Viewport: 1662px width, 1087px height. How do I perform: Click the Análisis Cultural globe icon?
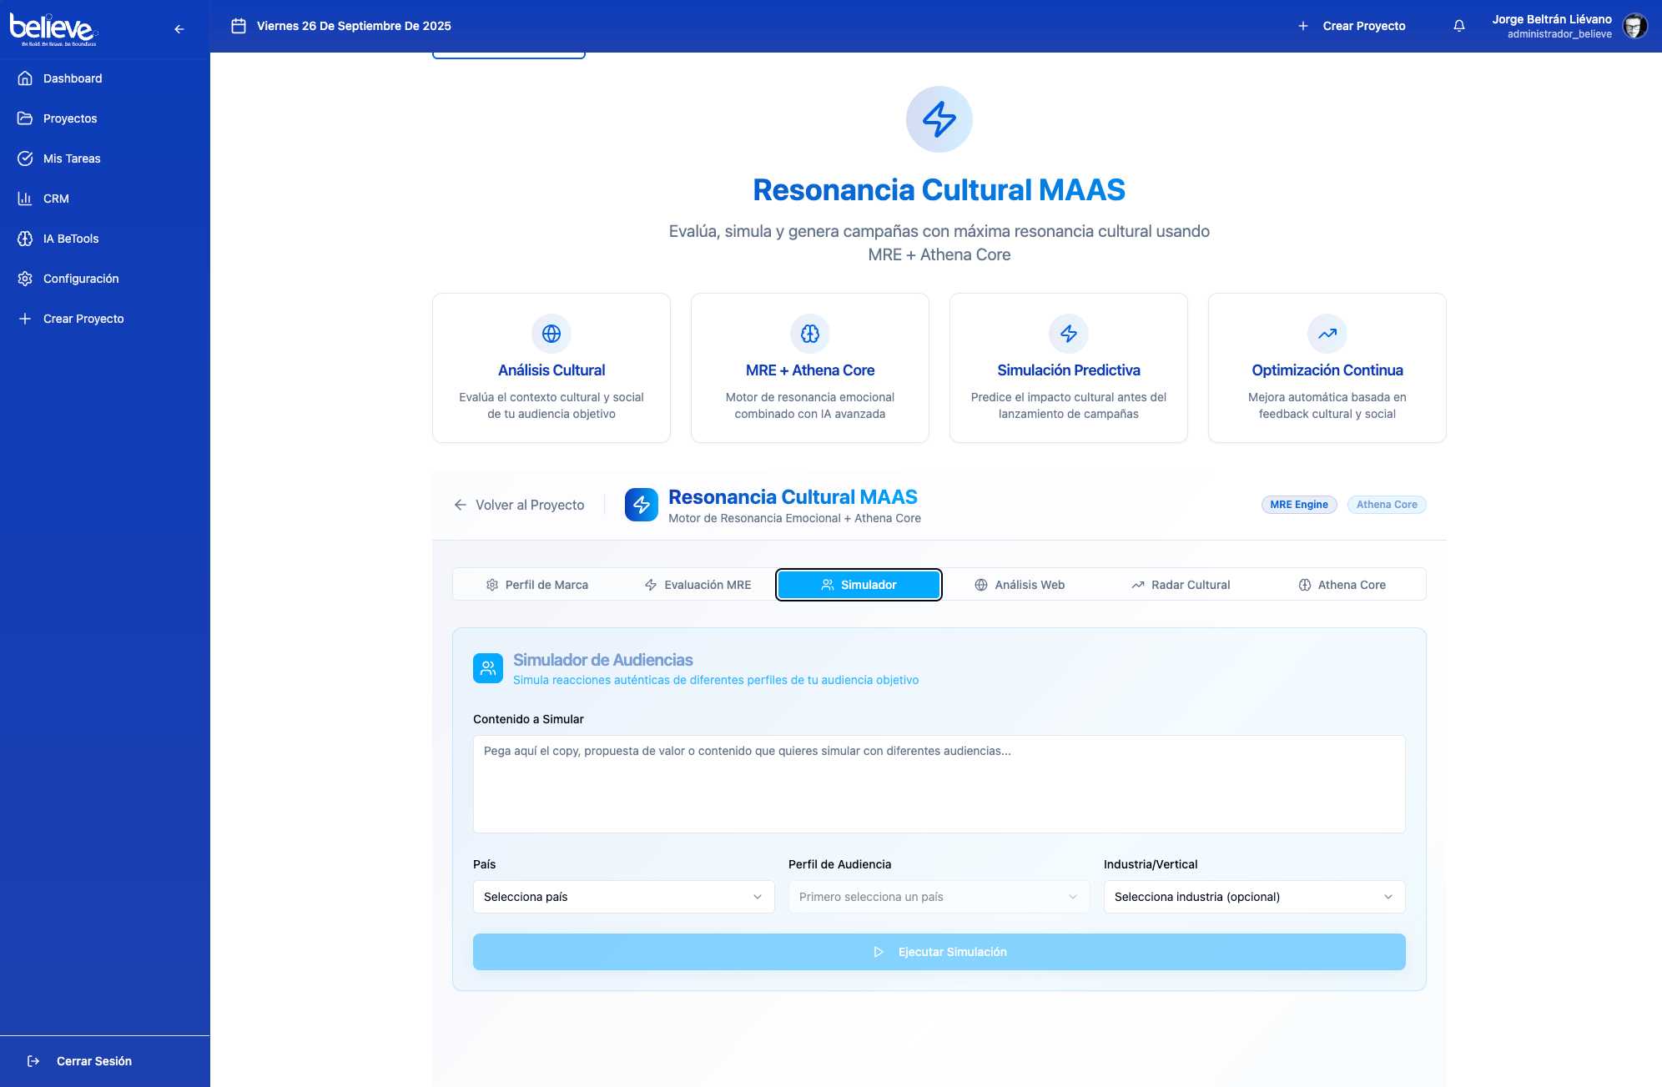click(x=551, y=334)
